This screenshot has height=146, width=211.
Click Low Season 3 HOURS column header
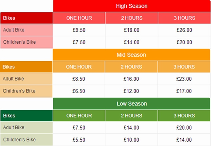point(184,116)
